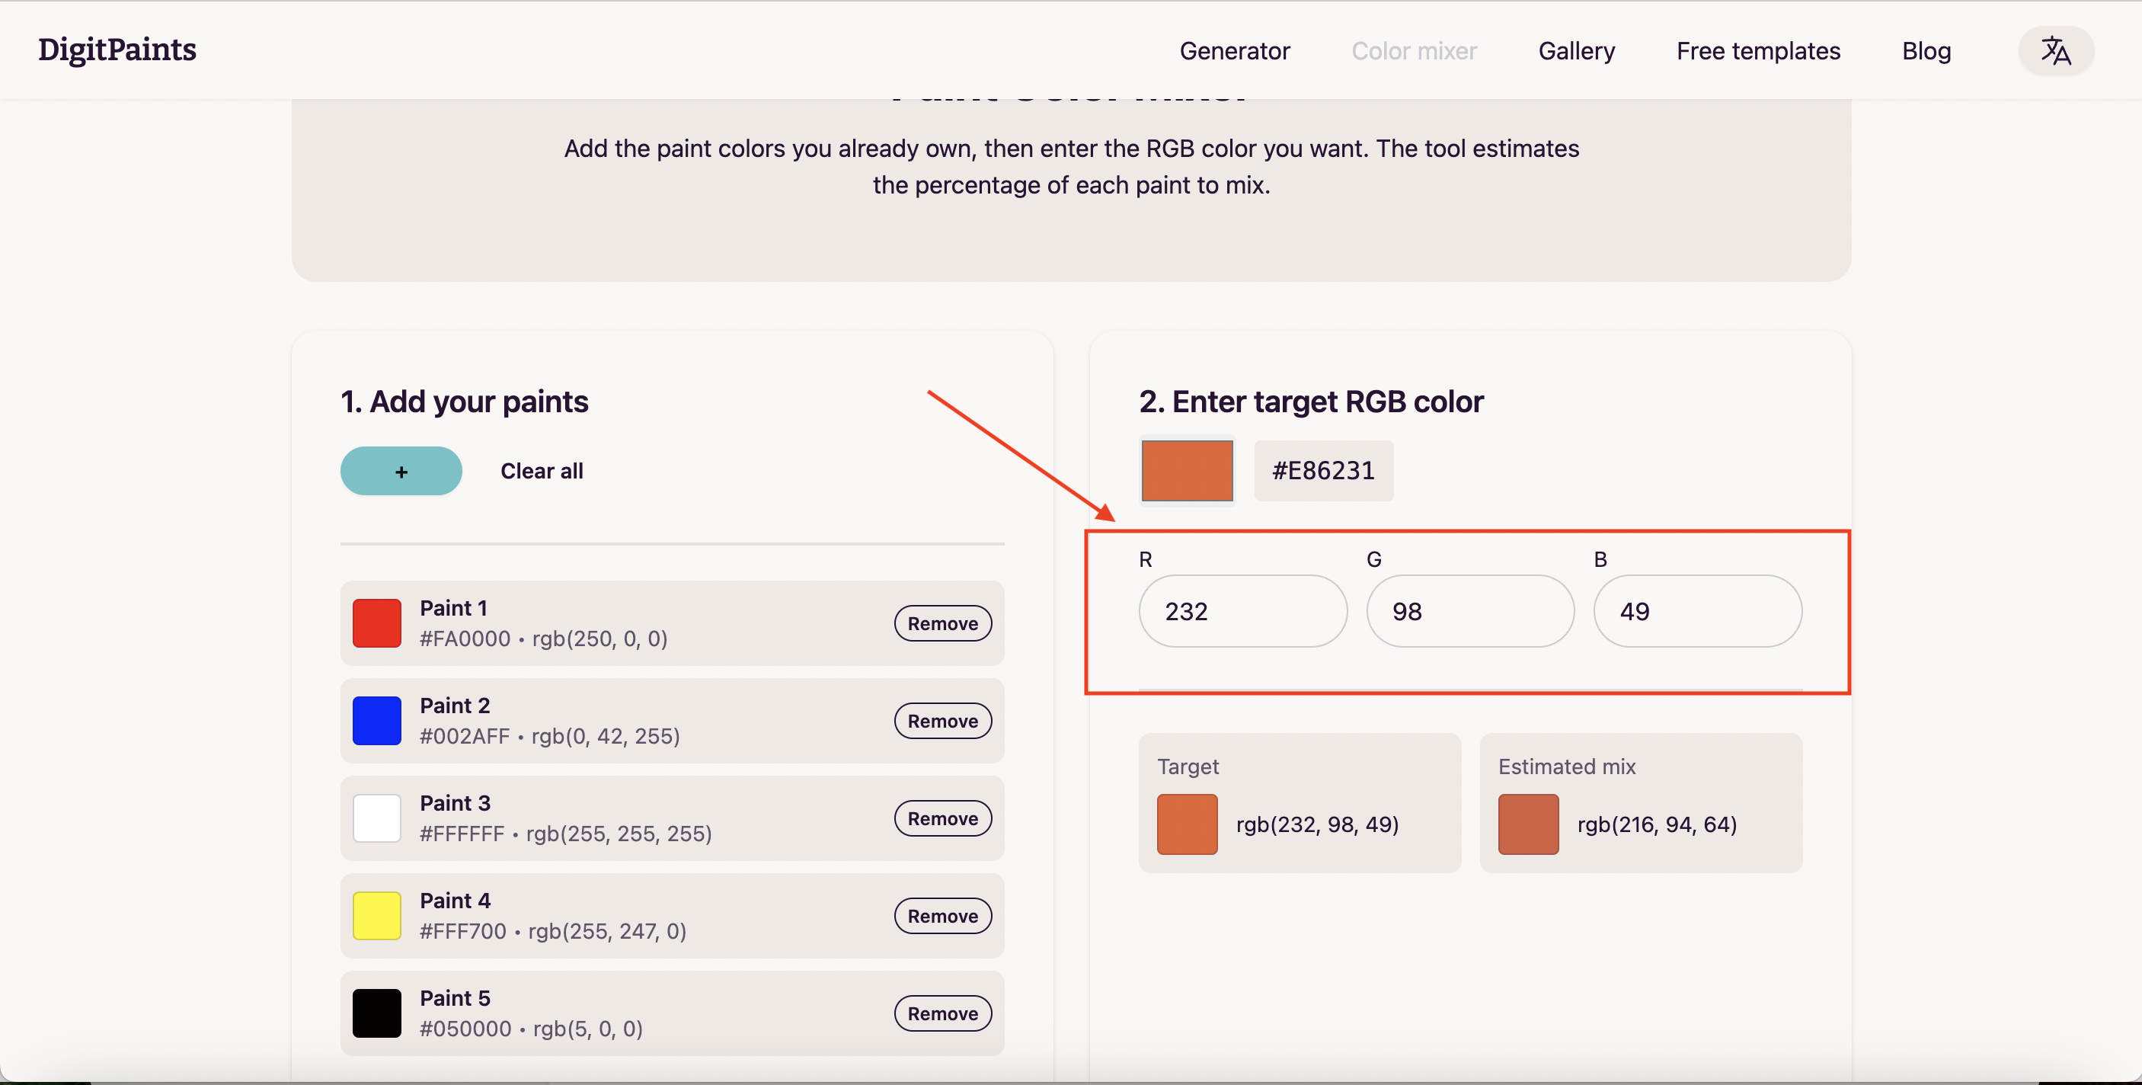This screenshot has height=1085, width=2142.
Task: Click Paint 1 red color swatch
Action: [x=377, y=623]
